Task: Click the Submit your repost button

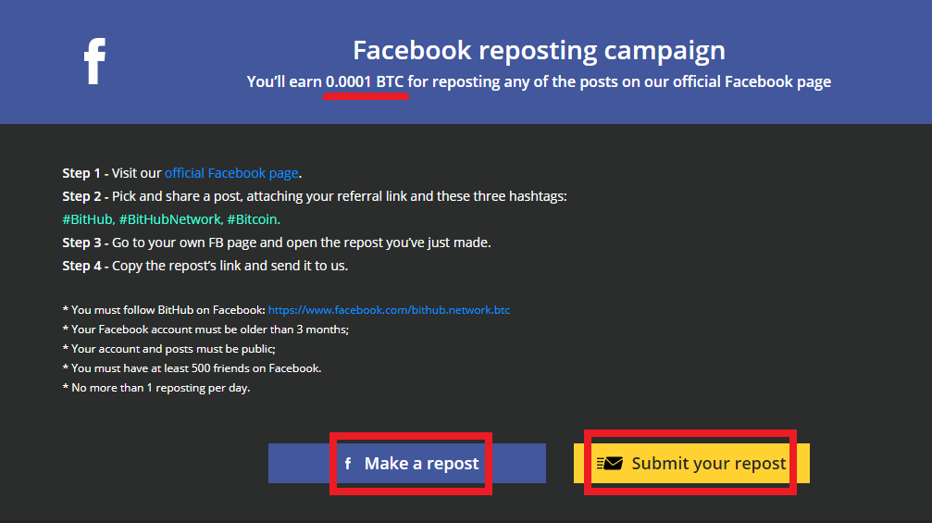Action: click(x=691, y=463)
